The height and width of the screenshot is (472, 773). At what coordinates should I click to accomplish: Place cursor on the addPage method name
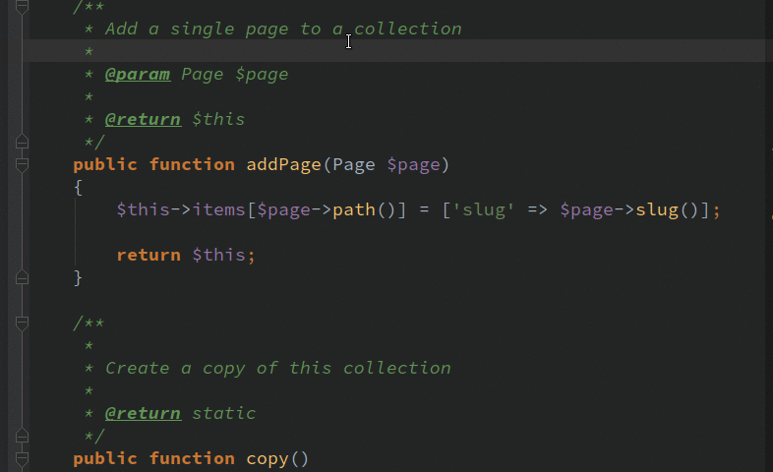[x=283, y=164]
